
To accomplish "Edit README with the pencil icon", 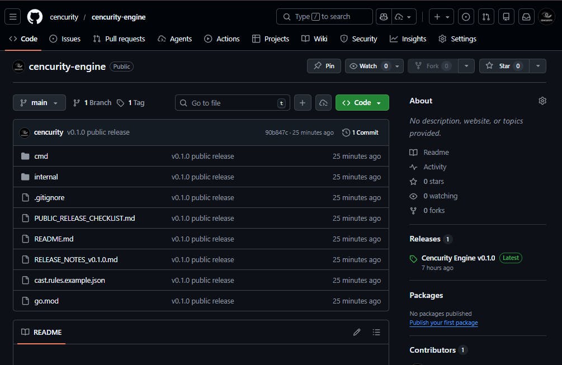I will point(357,333).
